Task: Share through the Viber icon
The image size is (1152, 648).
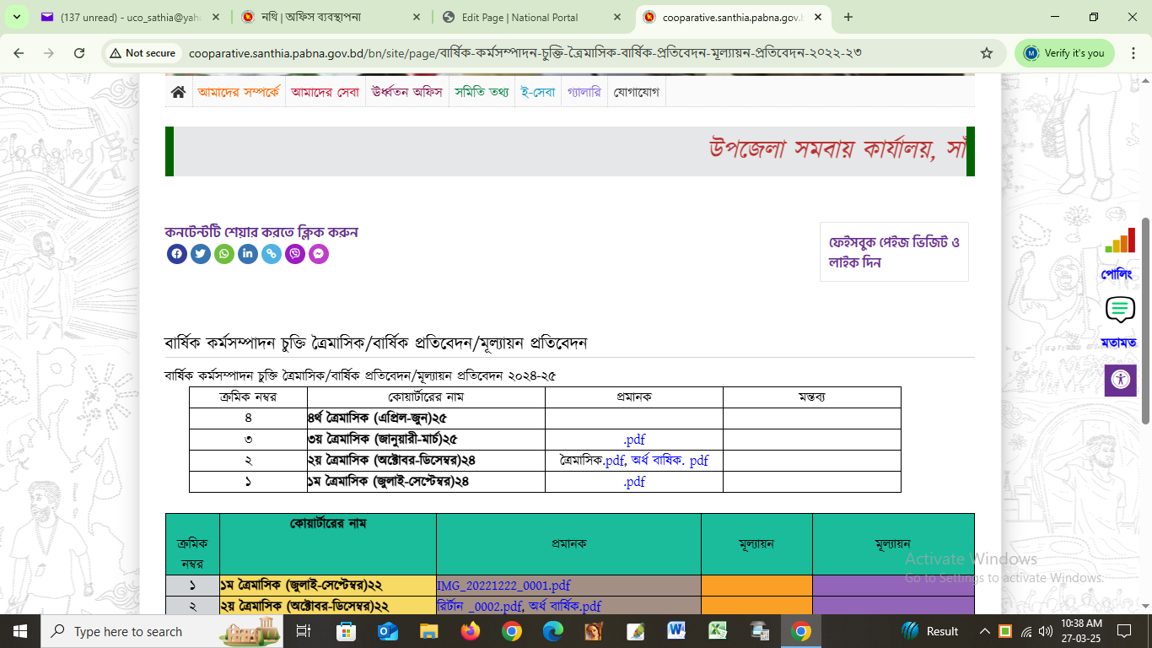Action: click(x=295, y=254)
